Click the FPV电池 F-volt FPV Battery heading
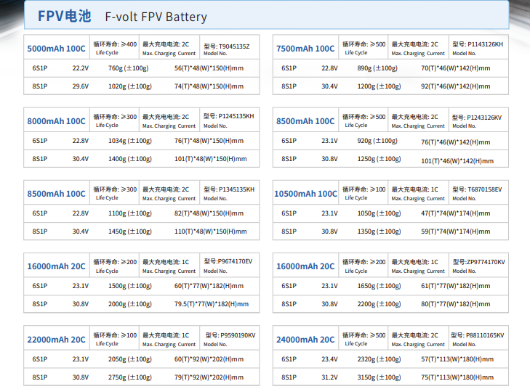 (122, 16)
